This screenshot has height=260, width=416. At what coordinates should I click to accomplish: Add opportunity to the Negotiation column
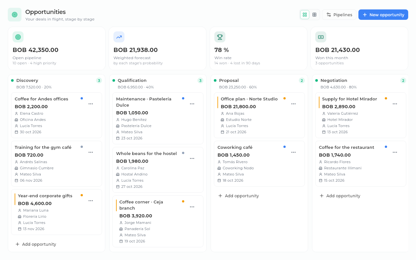point(340,196)
